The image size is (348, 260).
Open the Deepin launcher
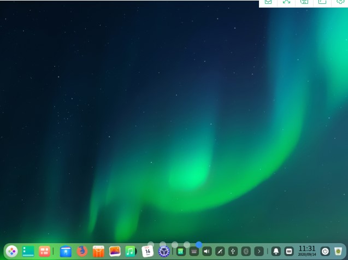(11, 251)
